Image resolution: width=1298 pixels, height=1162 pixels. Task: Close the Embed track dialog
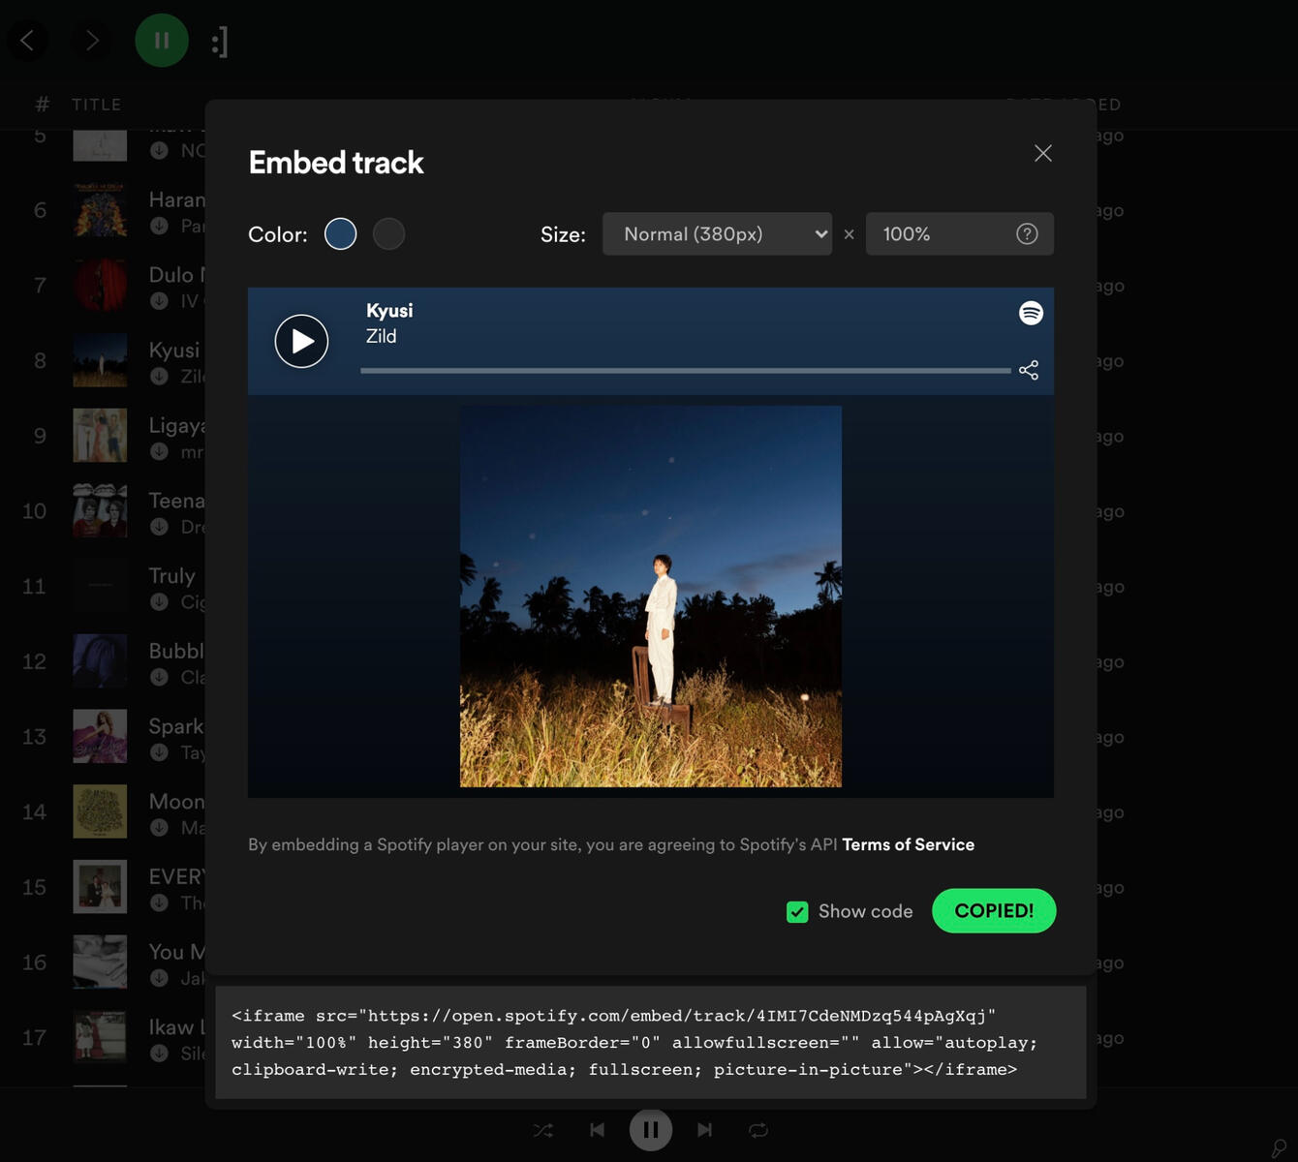[1042, 153]
